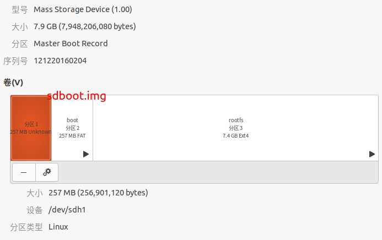
Task: Click the serial number 121220160204
Action: (x=60, y=61)
